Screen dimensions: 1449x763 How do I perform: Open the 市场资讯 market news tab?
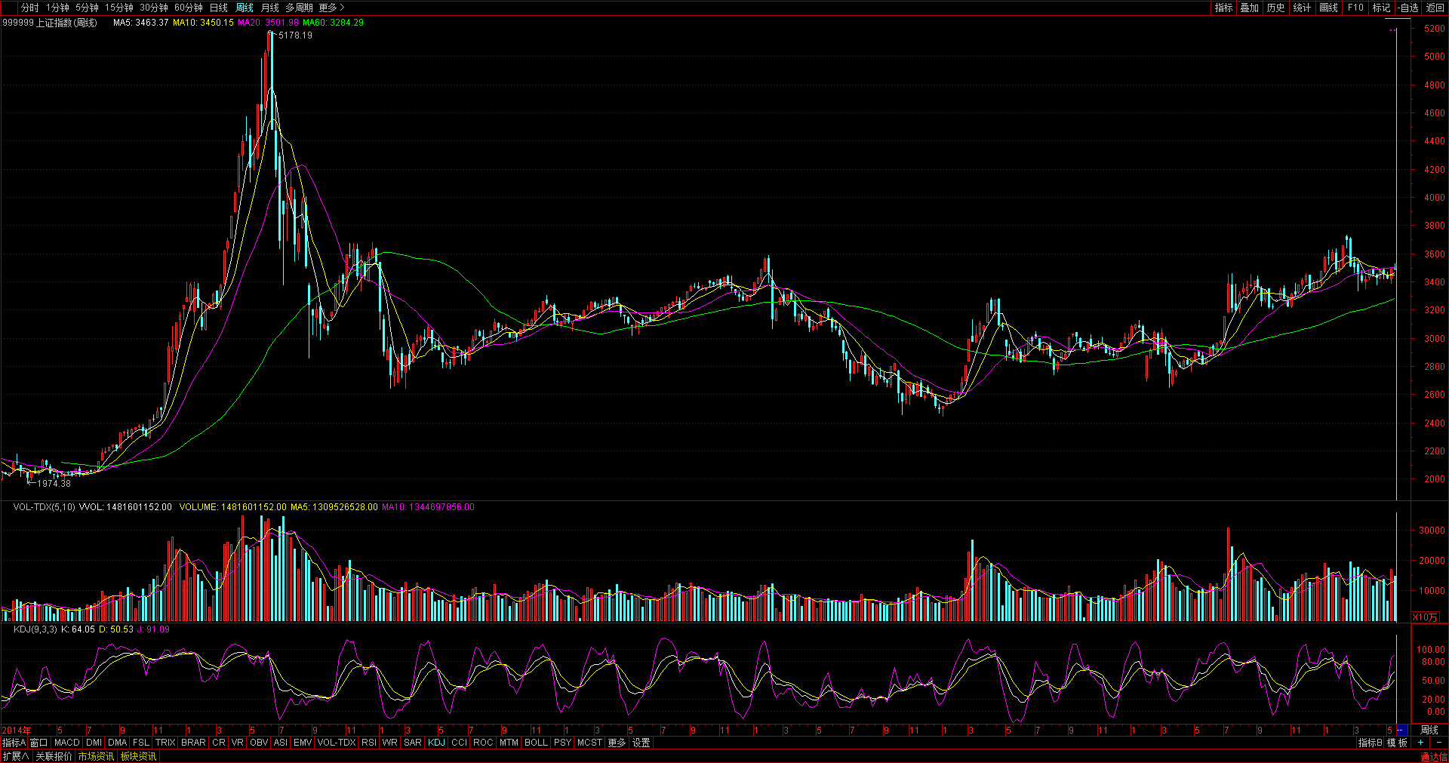point(96,756)
